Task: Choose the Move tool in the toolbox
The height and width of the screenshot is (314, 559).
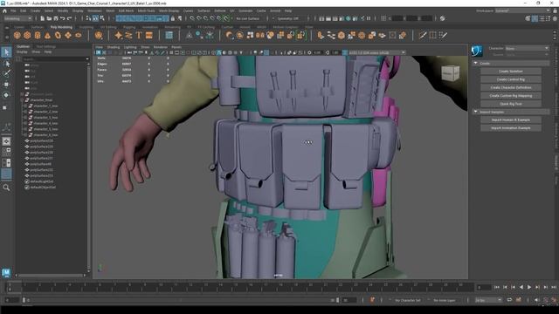Action: coord(6,85)
